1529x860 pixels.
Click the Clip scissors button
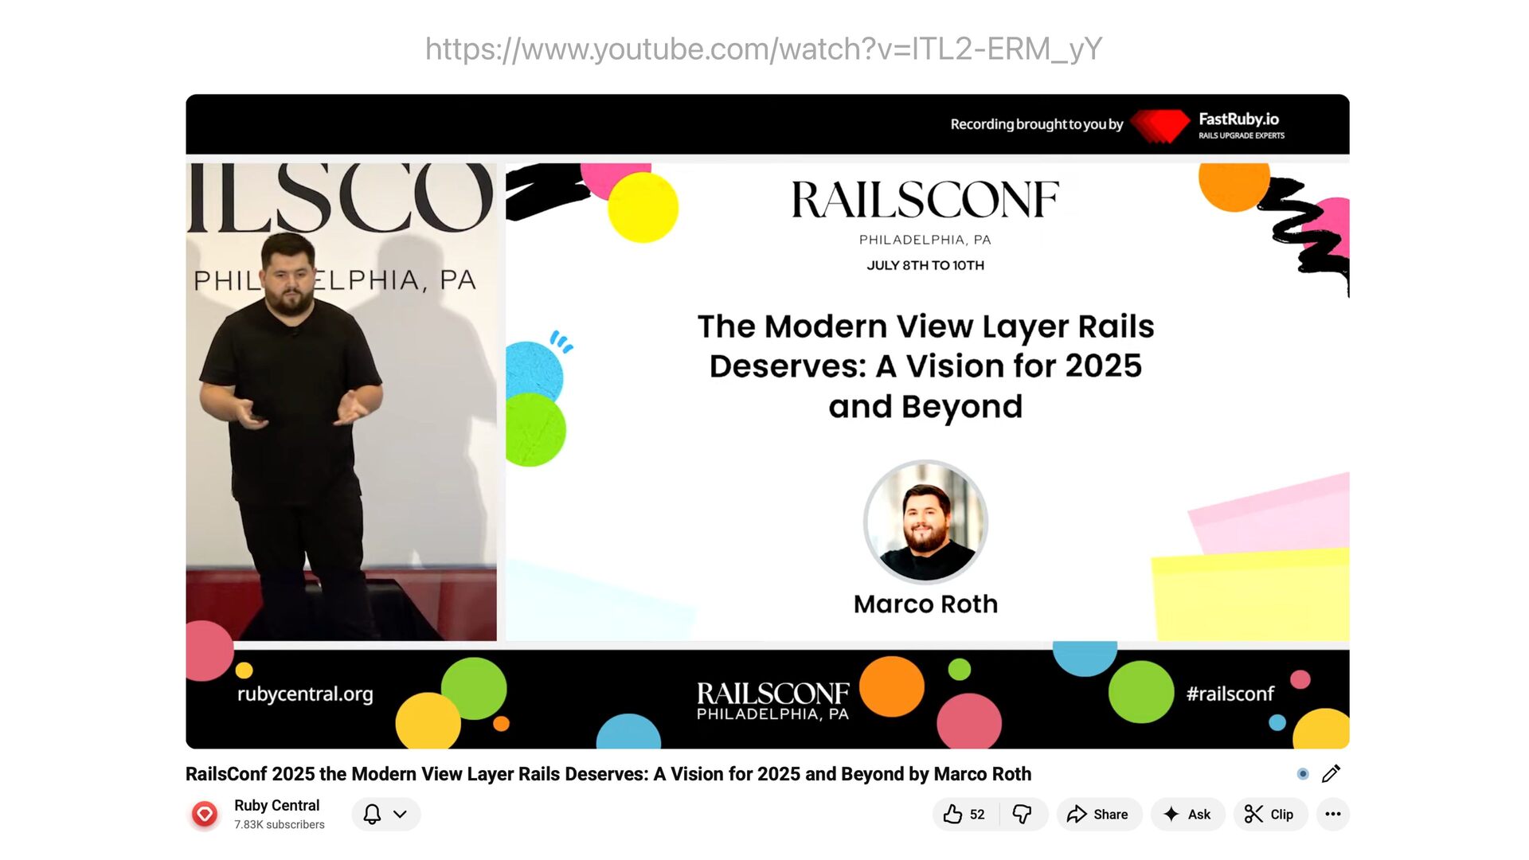click(x=1269, y=814)
